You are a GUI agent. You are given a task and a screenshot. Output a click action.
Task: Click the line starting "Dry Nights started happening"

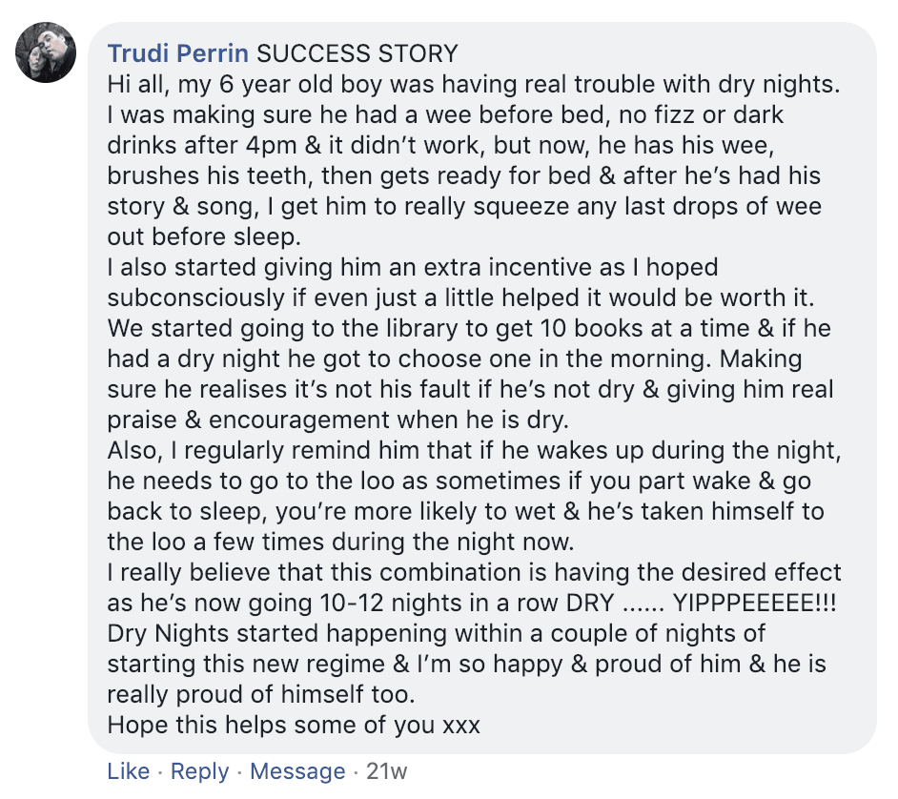click(437, 633)
